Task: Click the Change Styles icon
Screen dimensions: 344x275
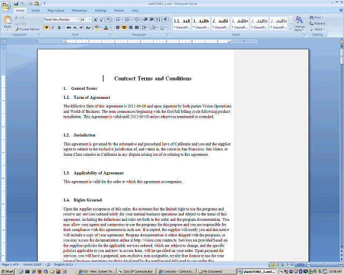Action: coord(299,24)
